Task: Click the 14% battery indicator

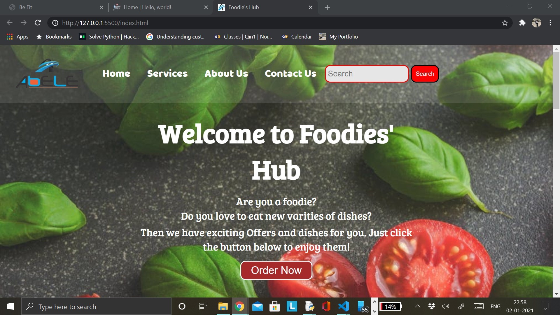Action: tap(391, 306)
